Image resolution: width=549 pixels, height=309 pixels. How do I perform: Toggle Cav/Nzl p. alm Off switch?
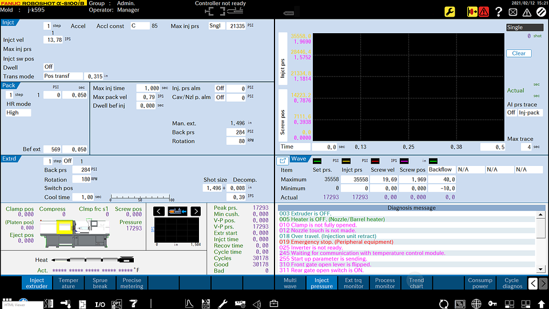(220, 97)
